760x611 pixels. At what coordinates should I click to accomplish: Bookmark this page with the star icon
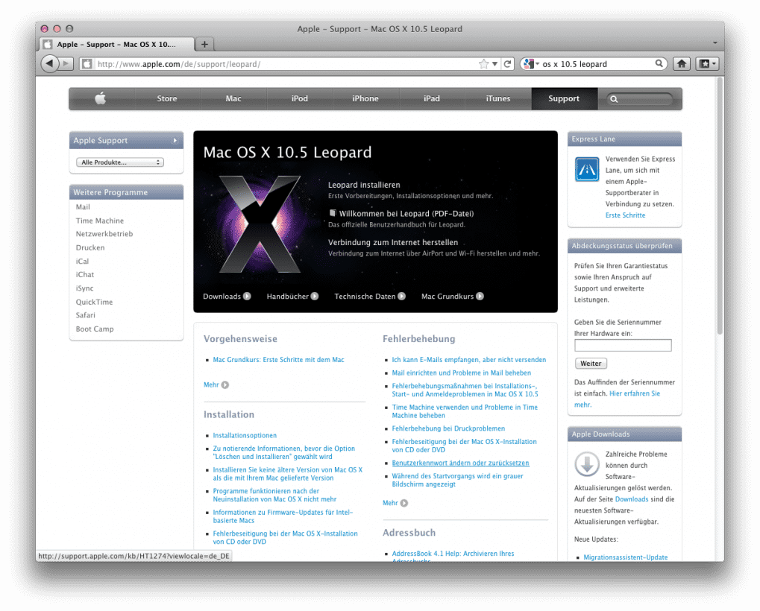click(483, 64)
